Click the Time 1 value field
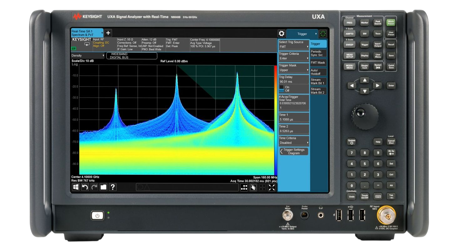Screen dimensions: 458x247 click(x=293, y=119)
